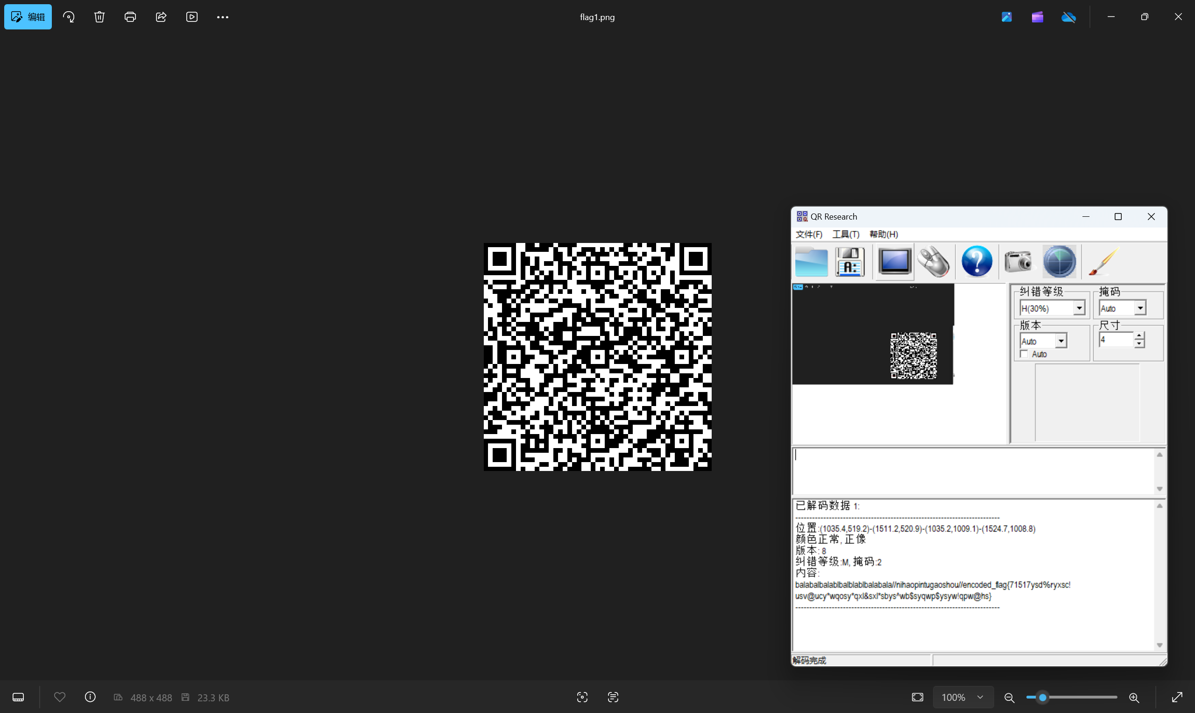1195x713 pixels.
Task: Click the large QR code image in Photos
Action: coord(597,356)
